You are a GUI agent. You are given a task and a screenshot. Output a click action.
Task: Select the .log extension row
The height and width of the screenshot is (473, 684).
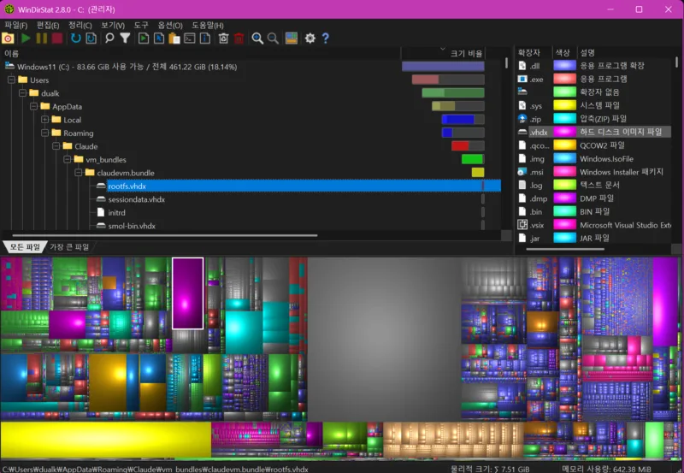(593, 185)
